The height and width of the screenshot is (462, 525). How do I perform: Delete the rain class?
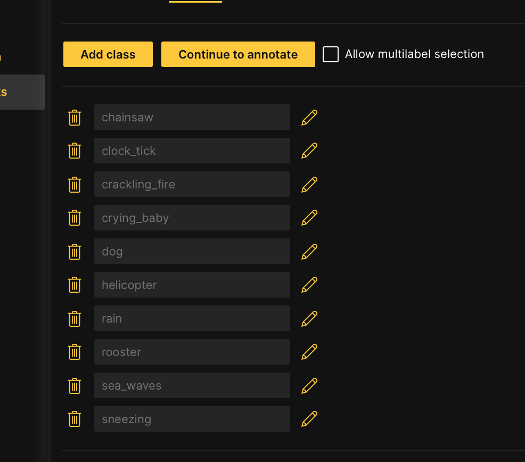(75, 318)
